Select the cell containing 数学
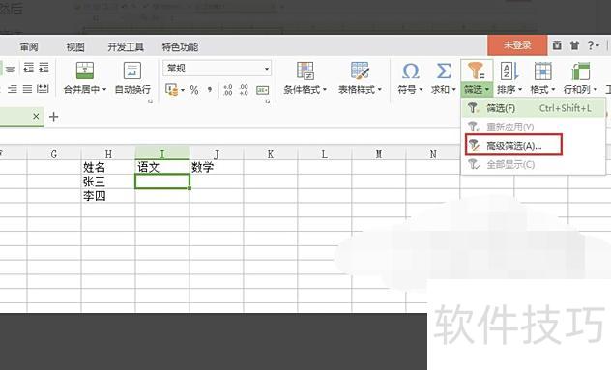611x370 pixels. pyautogui.click(x=217, y=167)
